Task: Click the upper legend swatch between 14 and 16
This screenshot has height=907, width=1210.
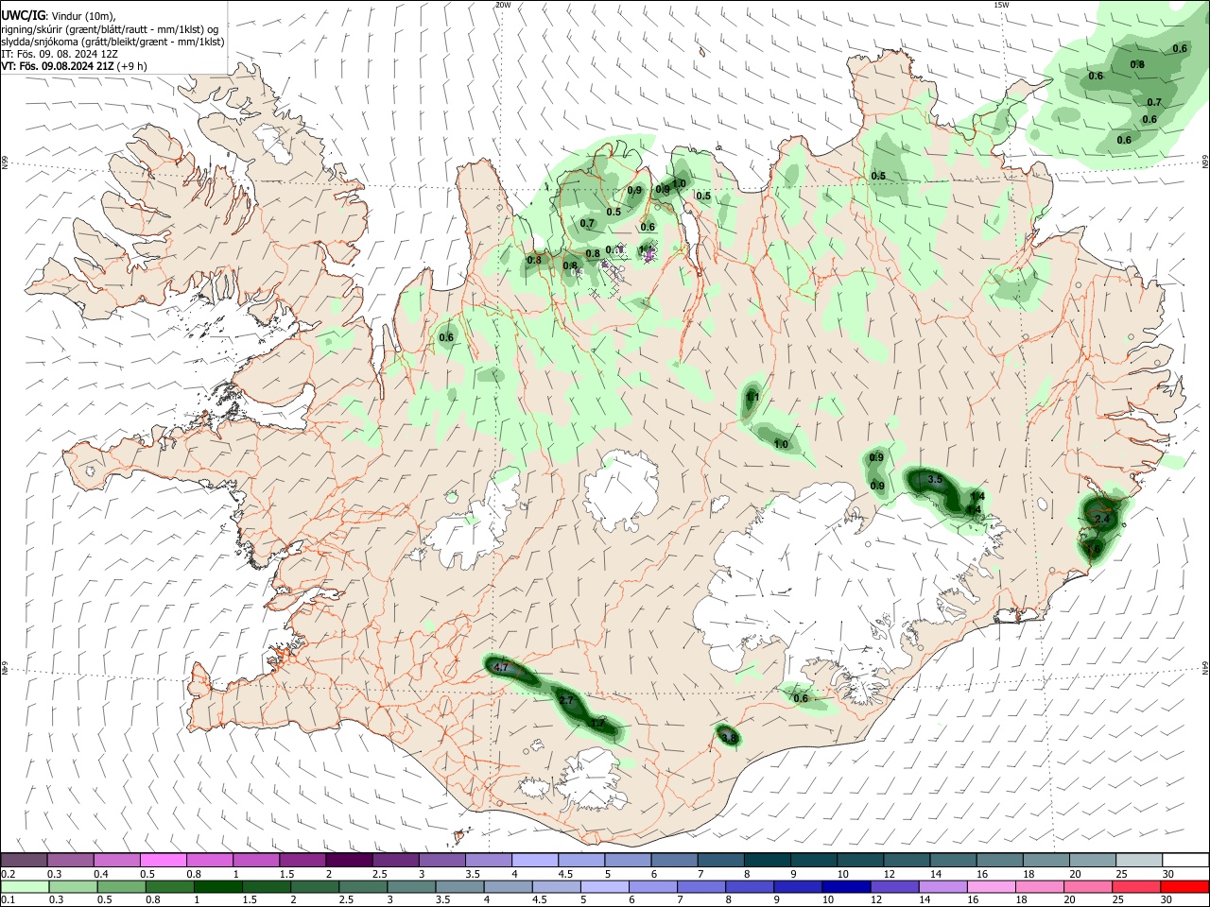Action: click(x=951, y=860)
